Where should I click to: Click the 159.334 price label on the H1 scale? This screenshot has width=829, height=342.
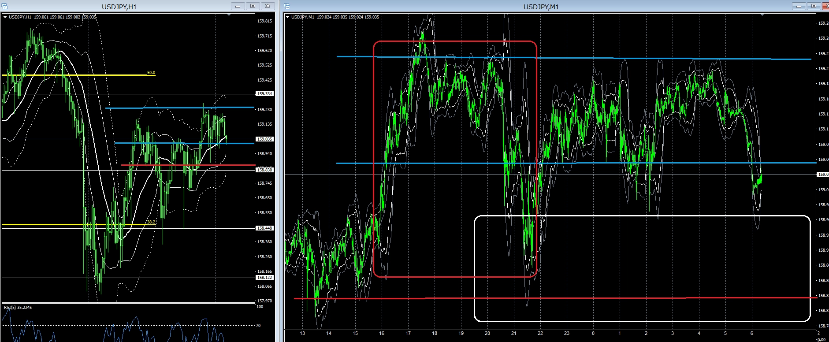pos(264,94)
